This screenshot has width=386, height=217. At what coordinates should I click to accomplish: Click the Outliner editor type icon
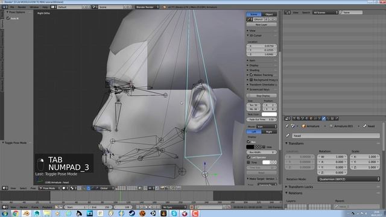coord(287,12)
